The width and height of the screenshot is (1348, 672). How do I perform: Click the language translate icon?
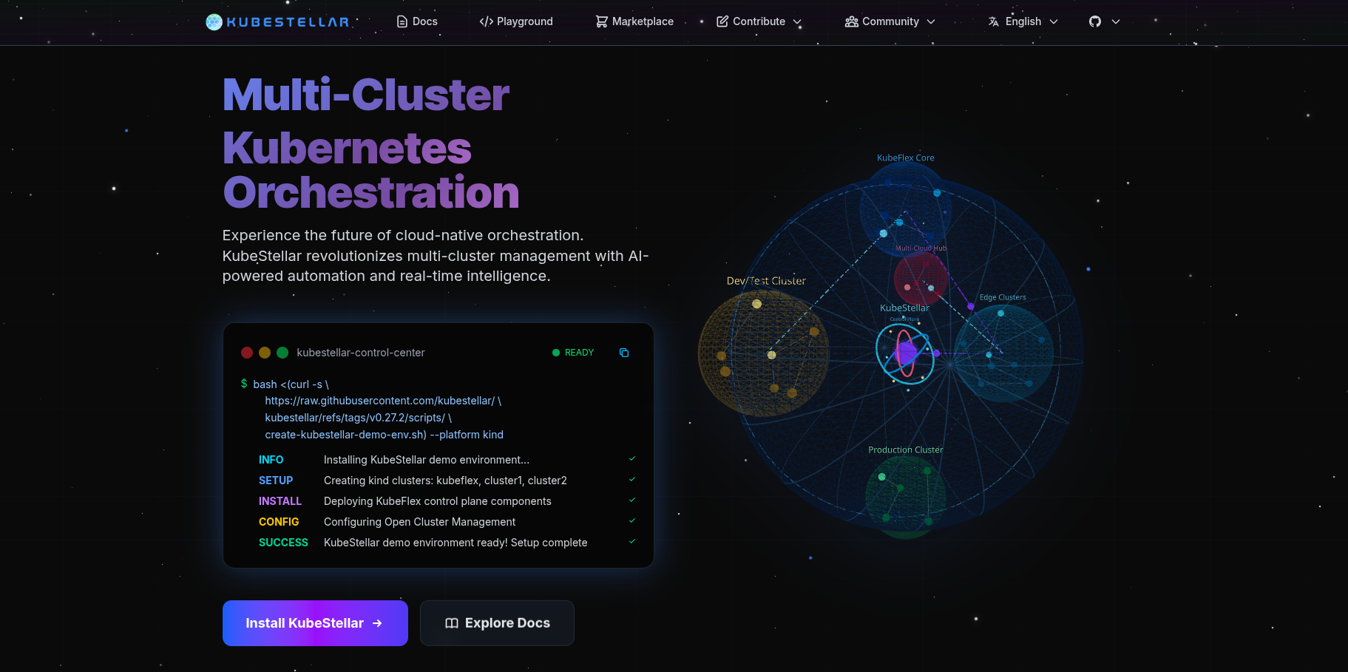(994, 21)
